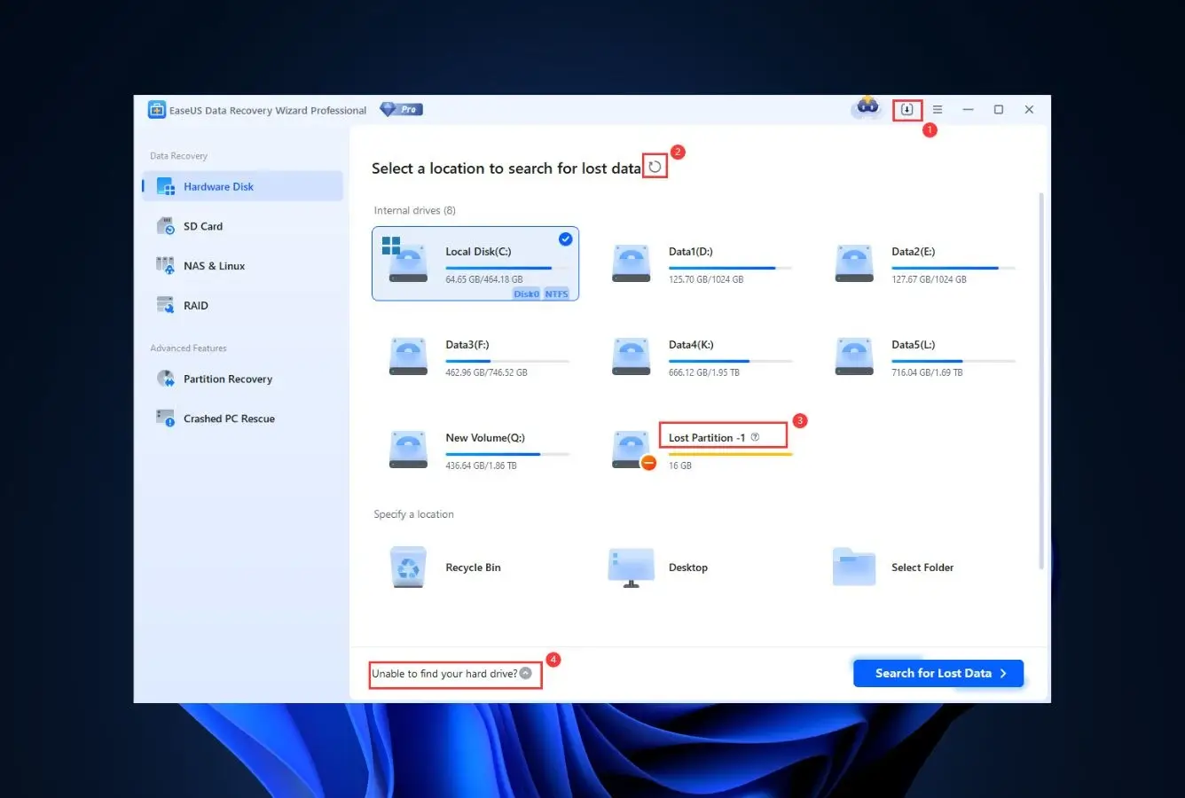This screenshot has width=1185, height=798.
Task: Click the Crashed PC Rescue icon
Action: [166, 418]
